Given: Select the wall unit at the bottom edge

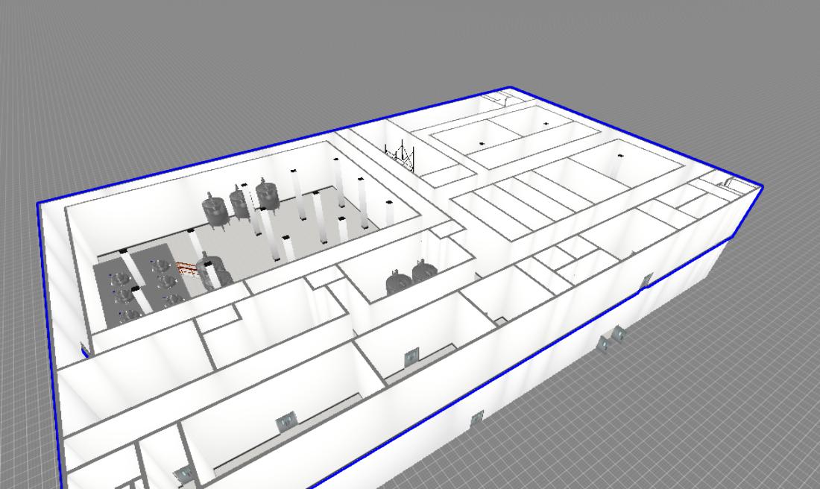Looking at the screenshot, I should 182,474.
